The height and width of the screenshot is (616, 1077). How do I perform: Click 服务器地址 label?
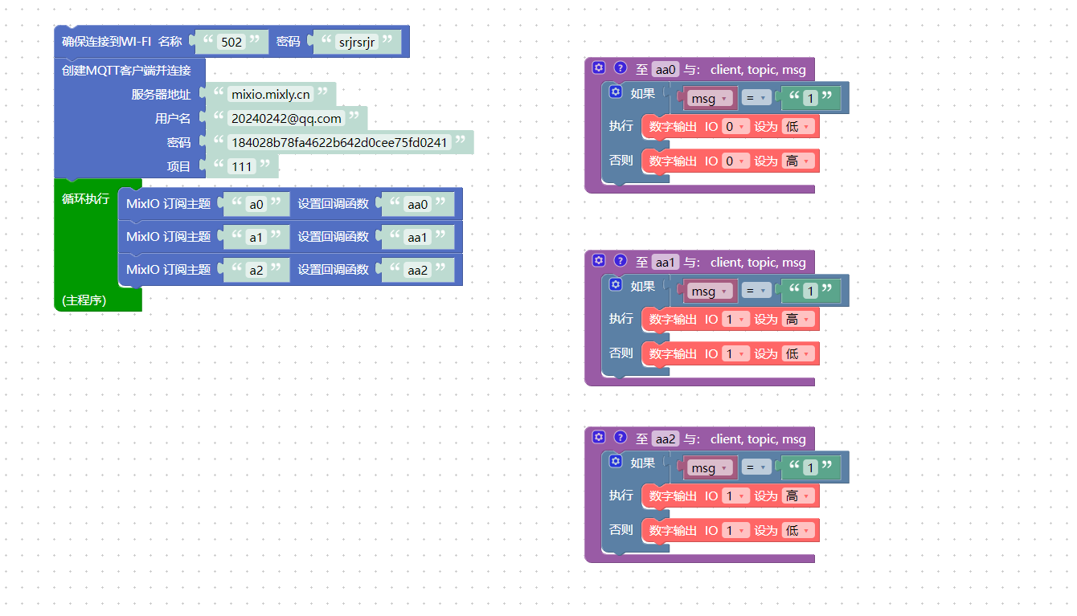[161, 95]
